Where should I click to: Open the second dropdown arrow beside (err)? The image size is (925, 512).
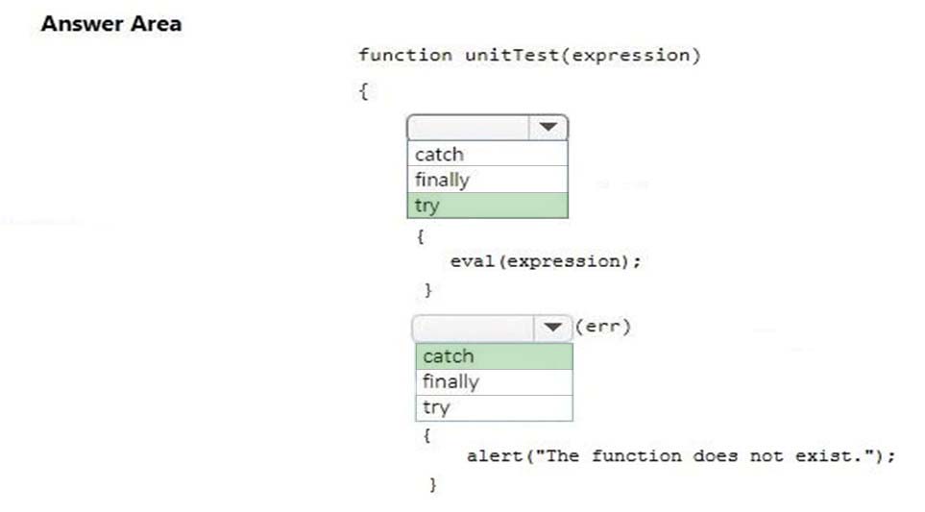(552, 328)
